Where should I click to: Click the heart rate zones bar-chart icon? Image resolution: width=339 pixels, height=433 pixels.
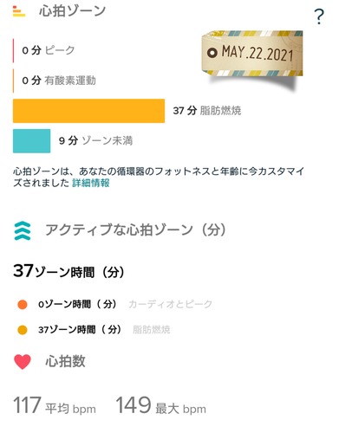[19, 11]
